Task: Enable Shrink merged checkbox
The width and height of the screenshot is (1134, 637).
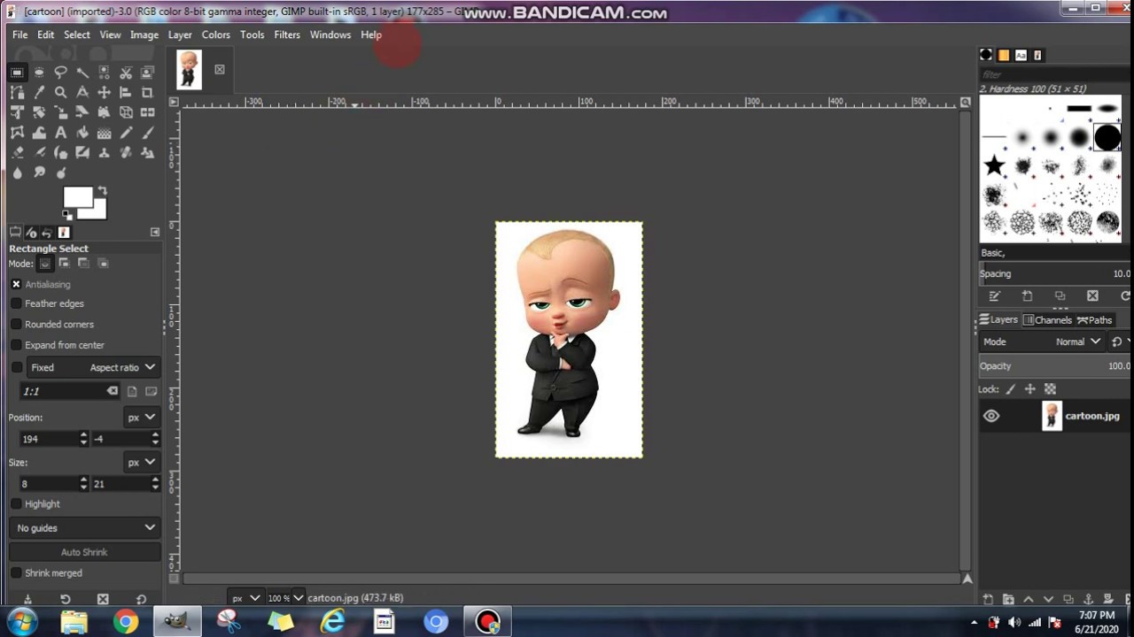Action: click(16, 572)
